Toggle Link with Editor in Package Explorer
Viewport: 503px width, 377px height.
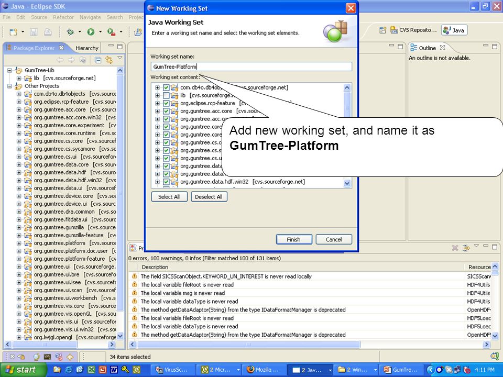tap(109, 60)
